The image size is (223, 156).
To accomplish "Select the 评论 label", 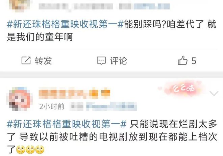I will [119, 61].
